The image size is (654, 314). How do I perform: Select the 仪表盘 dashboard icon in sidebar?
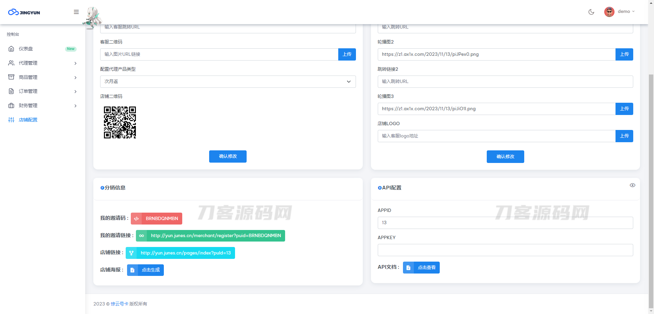point(11,49)
